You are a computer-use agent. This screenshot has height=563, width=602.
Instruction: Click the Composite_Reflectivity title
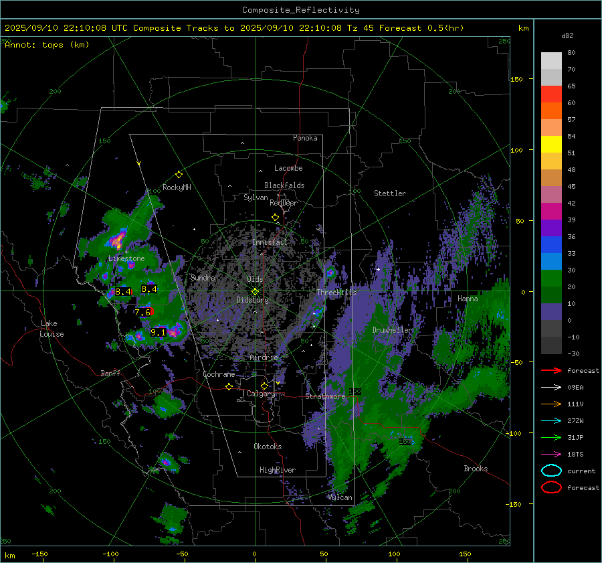300,10
